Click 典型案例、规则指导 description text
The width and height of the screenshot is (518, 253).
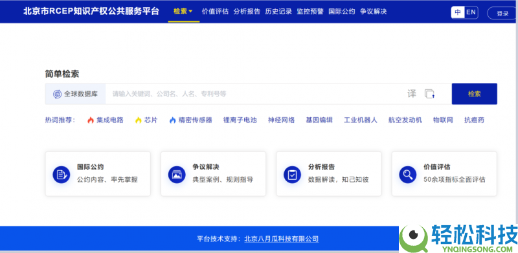coord(223,180)
